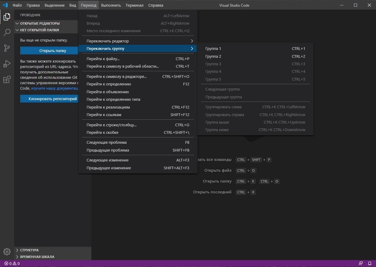Maximize the Visual Studio Code window
Screen dimensions: 376x267
[355, 5]
